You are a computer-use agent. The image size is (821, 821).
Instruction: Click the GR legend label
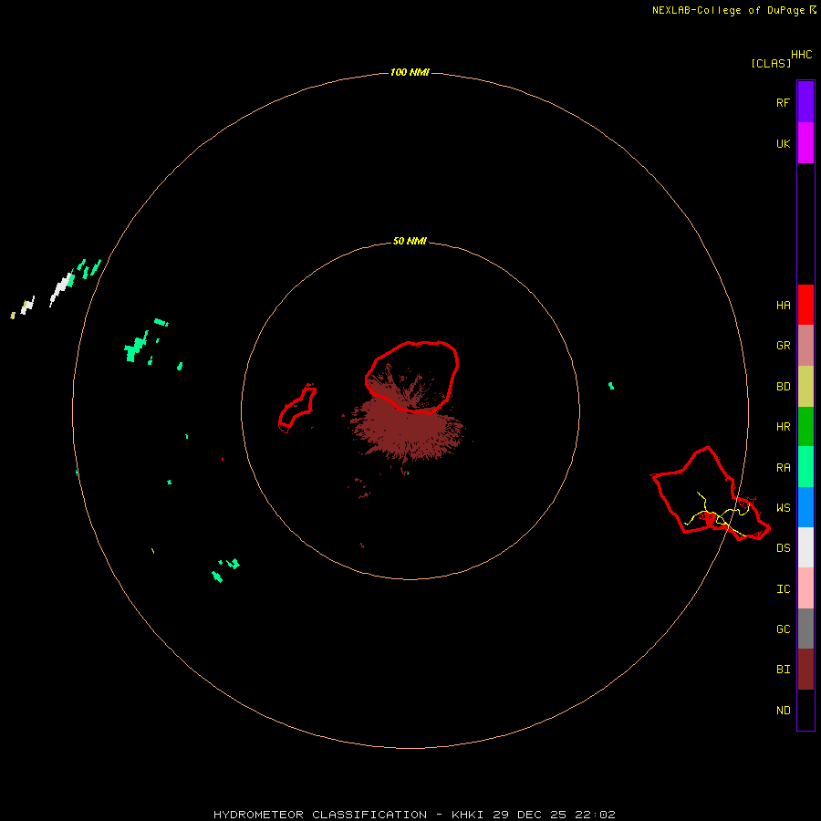click(783, 346)
